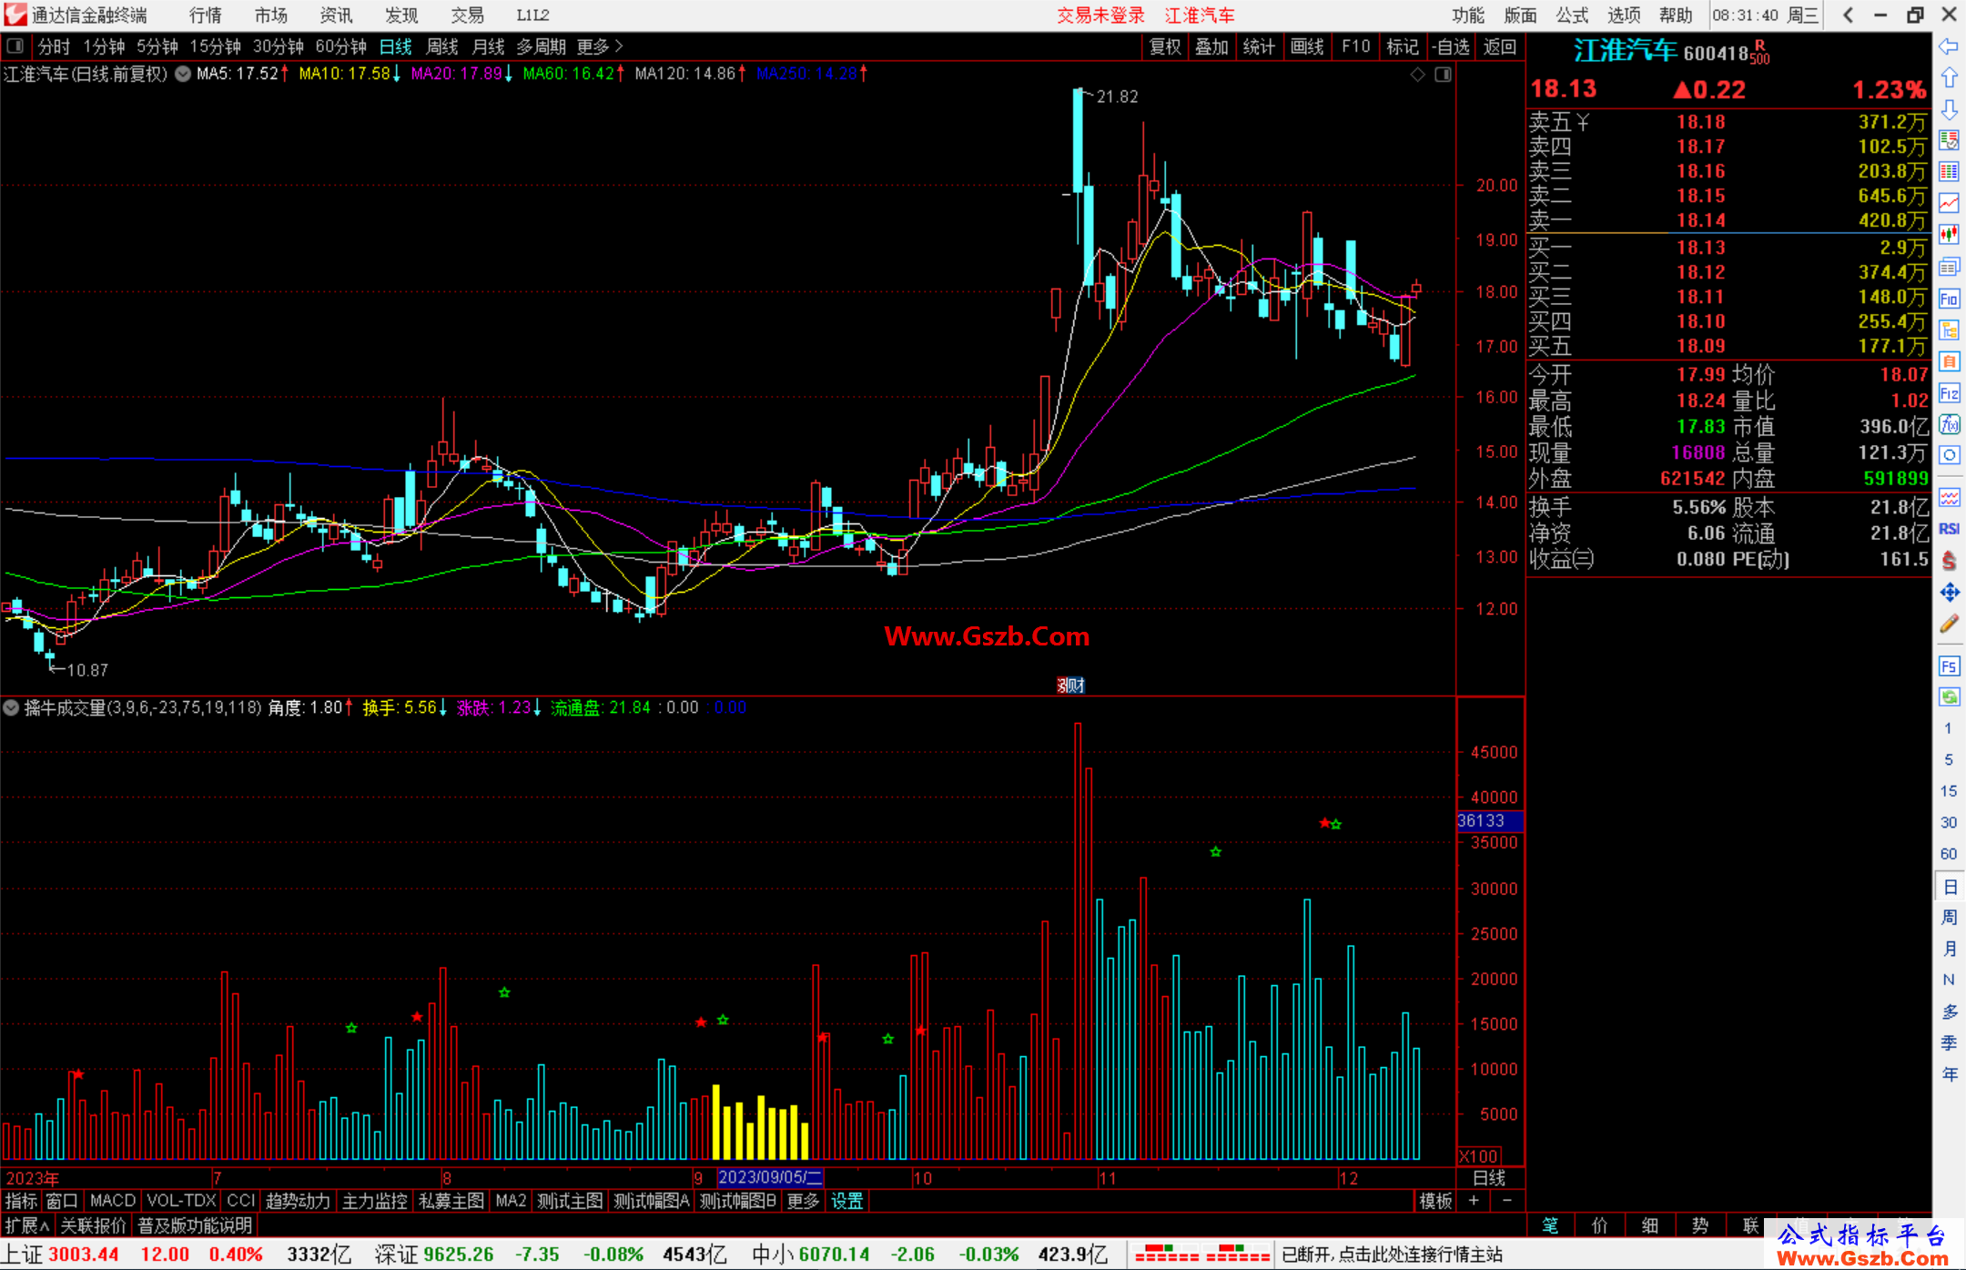Click the wavy lines indicator sidebar icon
Image resolution: width=1966 pixels, height=1270 pixels.
pos(1949,497)
